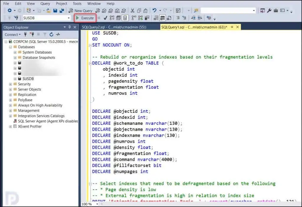Click the Parse (checkmark) icon
302x207 pixels.
105,18
